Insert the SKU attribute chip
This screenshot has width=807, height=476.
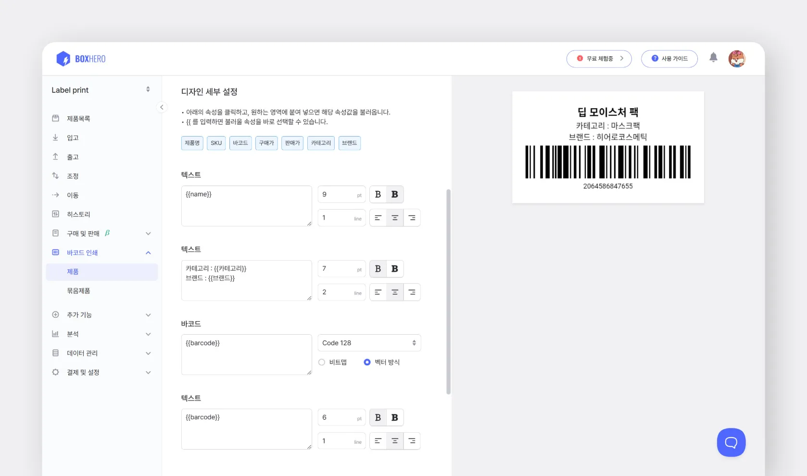(216, 143)
